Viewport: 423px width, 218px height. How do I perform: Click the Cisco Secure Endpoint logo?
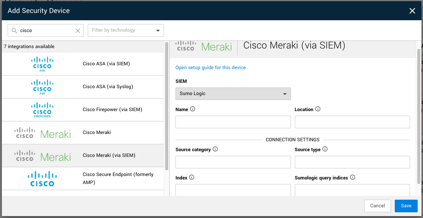point(42,179)
